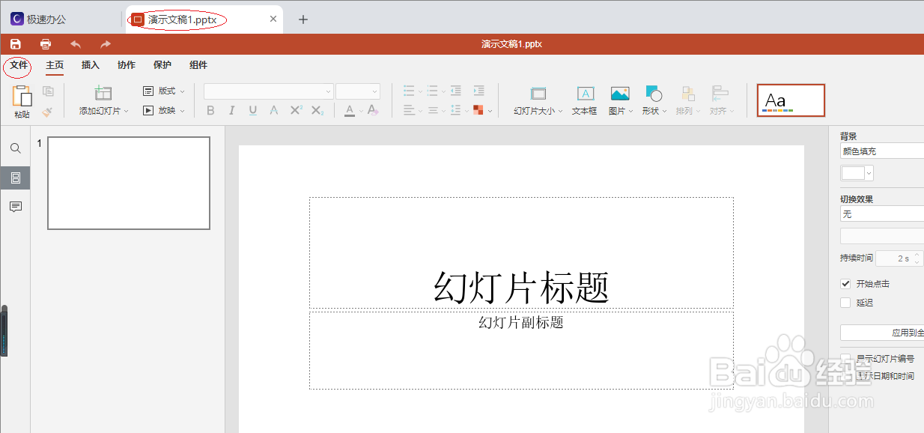Apply bold formatting
This screenshot has width=924, height=433.
(210, 109)
